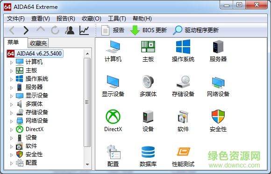The width and height of the screenshot is (271, 174).
Task: Click the line graph icon in toolbar
Action: (84, 30)
